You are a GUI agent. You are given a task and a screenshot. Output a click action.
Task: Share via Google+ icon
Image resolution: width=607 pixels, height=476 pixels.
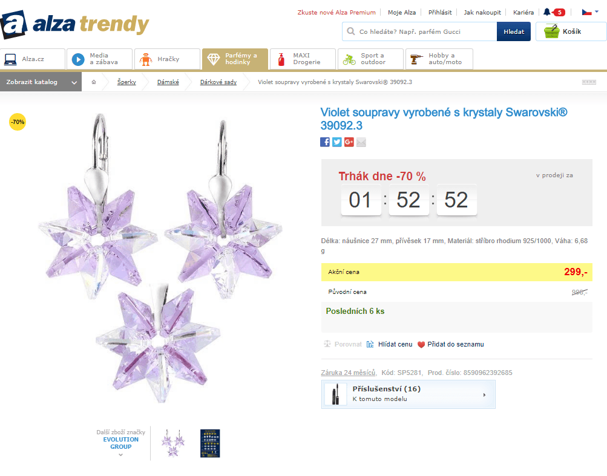tap(349, 142)
